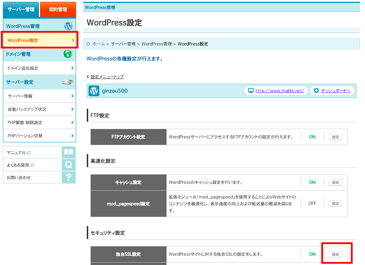The width and height of the screenshot is (365, 265).
Task: Go back via 設定メニュートップ link
Action: point(107,77)
